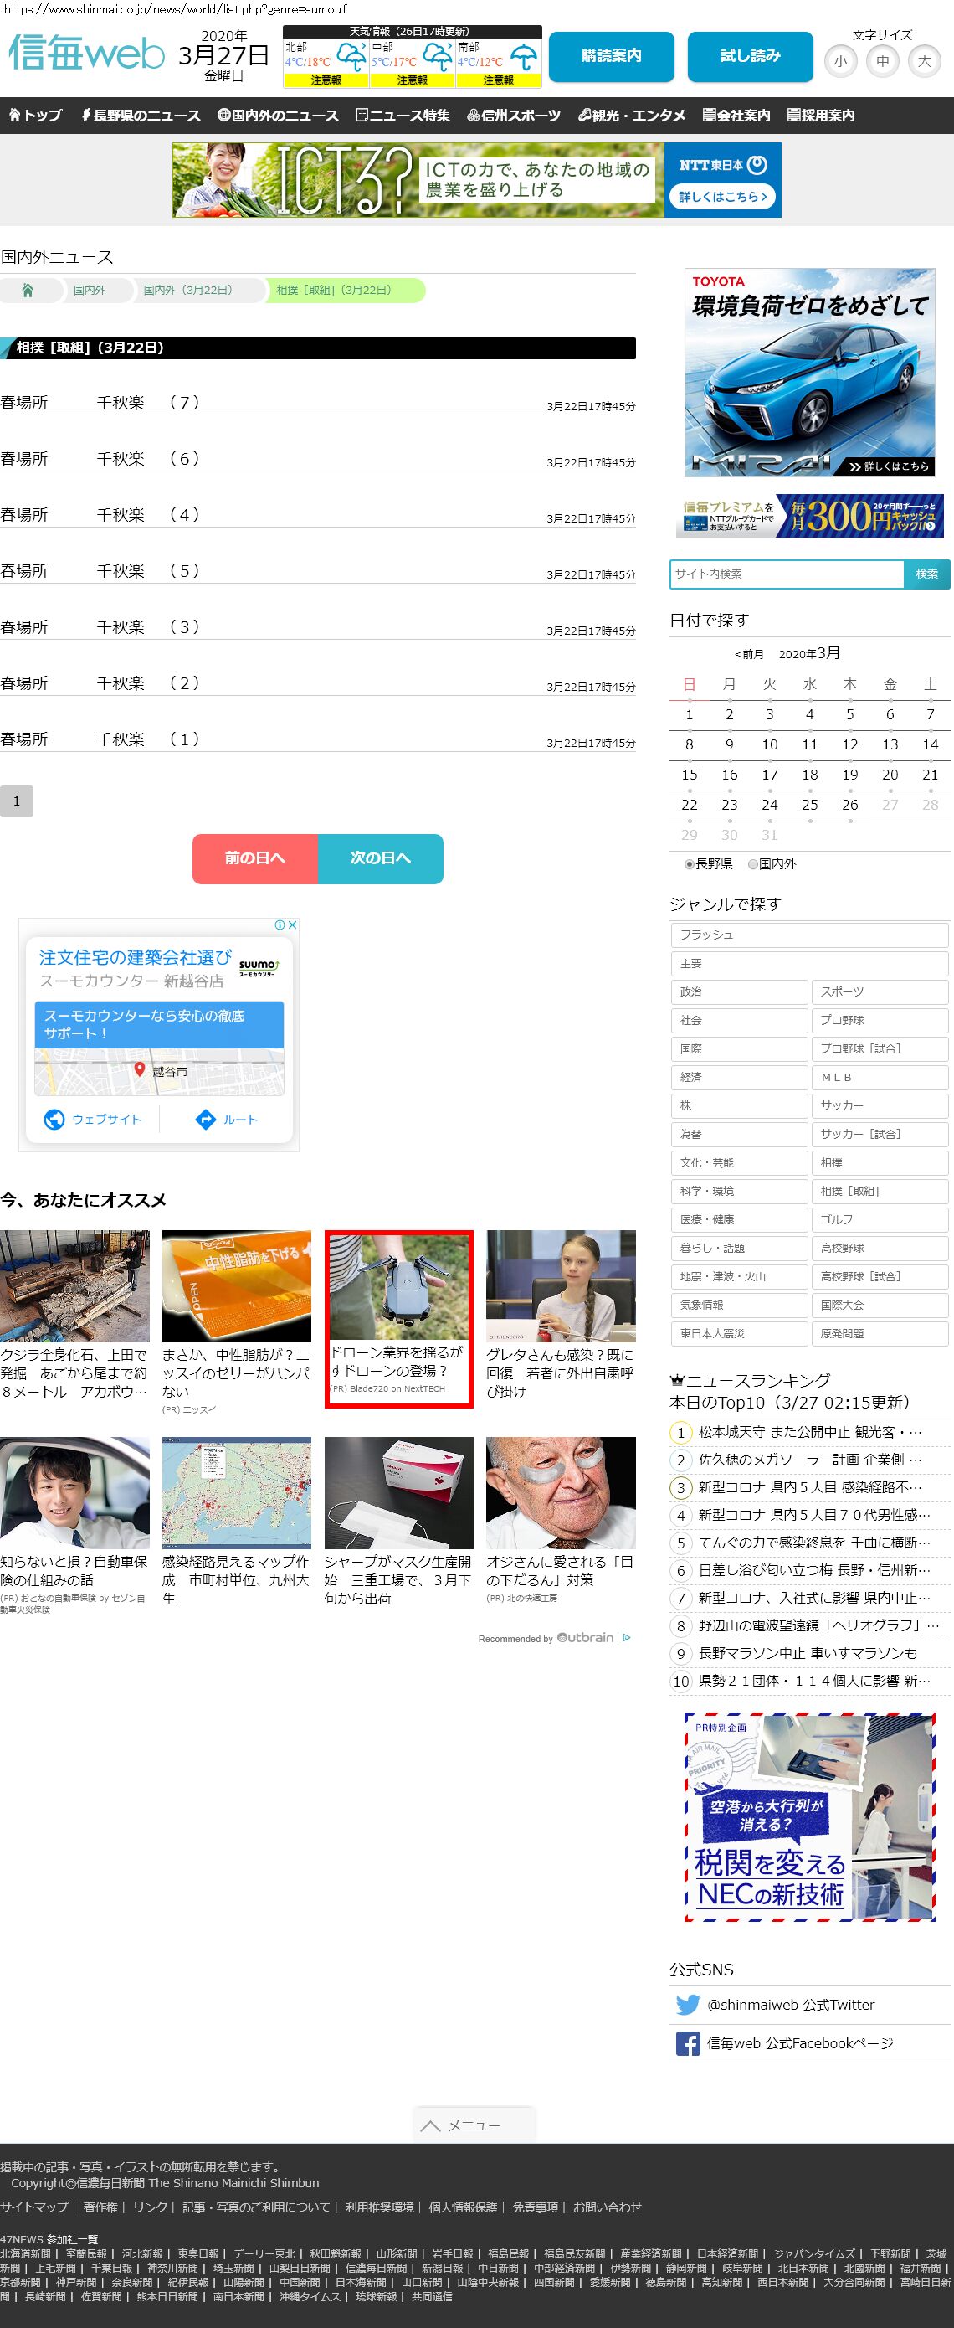Open the official Twitter icon link

click(x=688, y=2005)
